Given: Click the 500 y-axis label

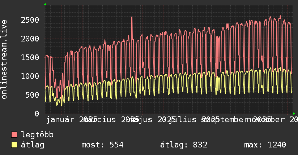Looking at the screenshot, I should (32, 95).
